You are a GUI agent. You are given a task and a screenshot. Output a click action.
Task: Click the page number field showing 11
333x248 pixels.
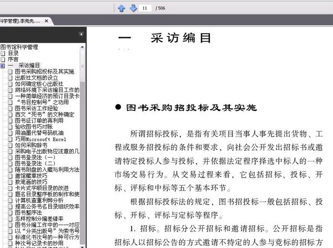tap(145, 8)
